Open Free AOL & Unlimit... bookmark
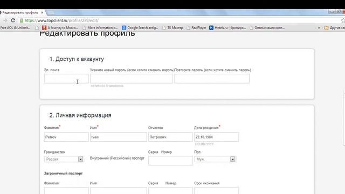The height and width of the screenshot is (194, 345). tap(15, 27)
